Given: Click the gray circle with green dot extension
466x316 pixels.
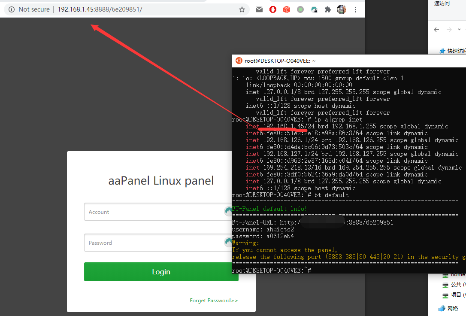Looking at the screenshot, I should pyautogui.click(x=300, y=9).
